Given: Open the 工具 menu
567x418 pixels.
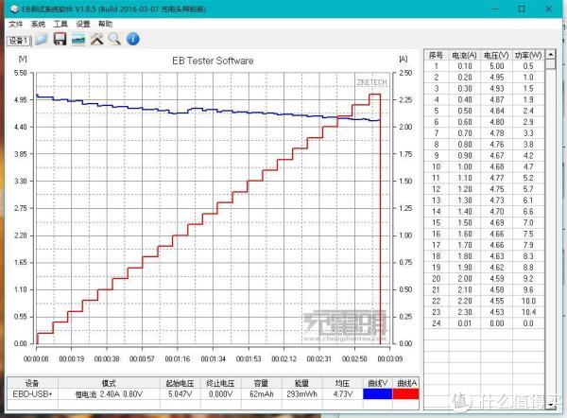Looking at the screenshot, I should (x=60, y=24).
